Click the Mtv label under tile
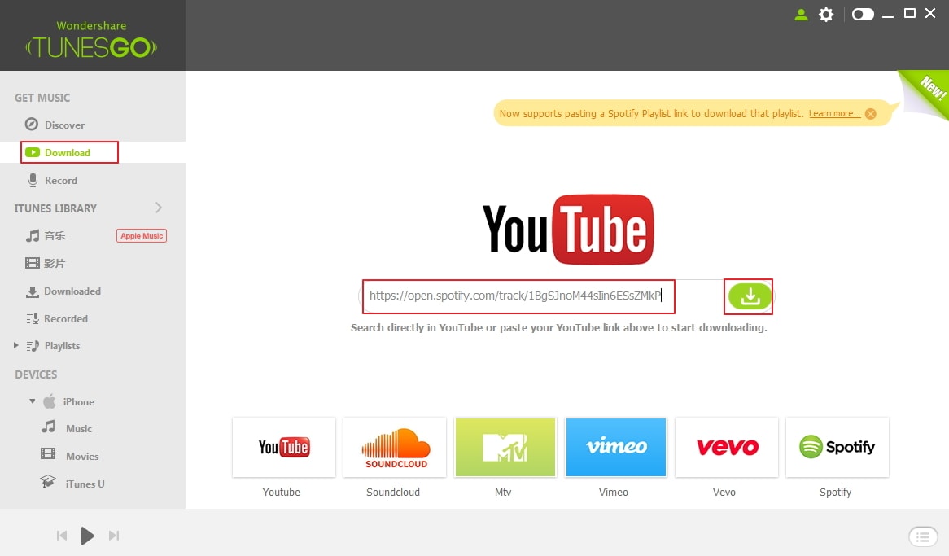 pos(503,492)
